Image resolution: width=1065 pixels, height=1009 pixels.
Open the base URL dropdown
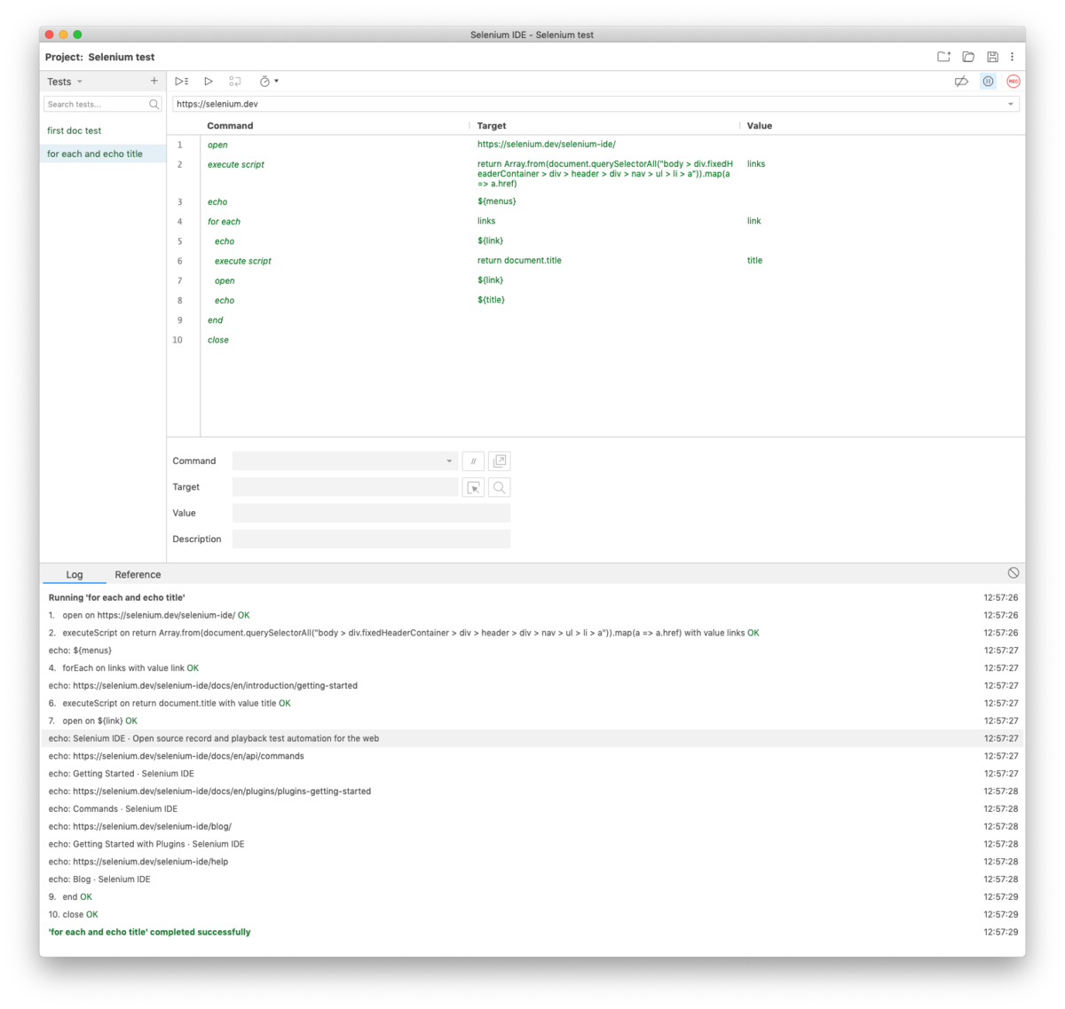[1011, 104]
